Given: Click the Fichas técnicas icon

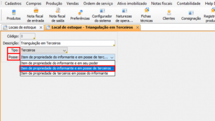Looking at the screenshot, I should pos(146,15).
